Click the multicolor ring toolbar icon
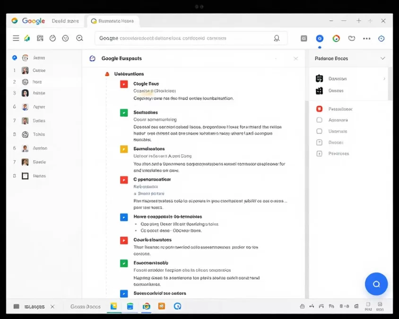Screen dimensions: 399x319 tap(336, 38)
